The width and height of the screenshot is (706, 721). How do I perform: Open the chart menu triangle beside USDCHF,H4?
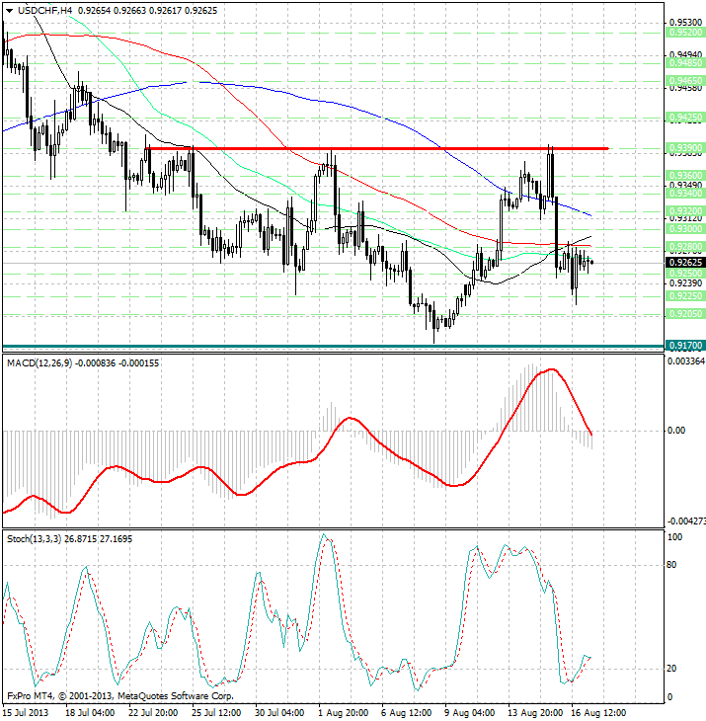click(x=9, y=11)
